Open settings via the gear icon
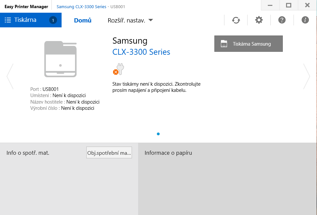 coord(259,20)
